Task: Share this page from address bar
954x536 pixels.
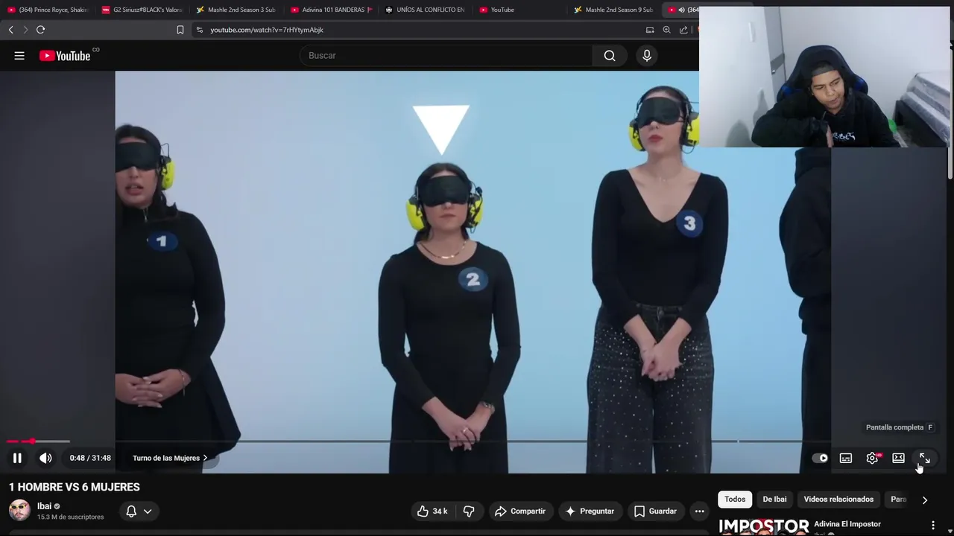Action: pos(684,30)
